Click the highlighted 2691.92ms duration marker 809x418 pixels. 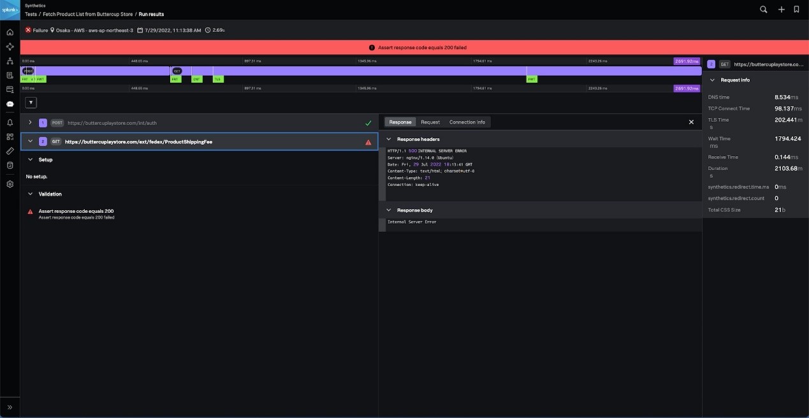(686, 61)
